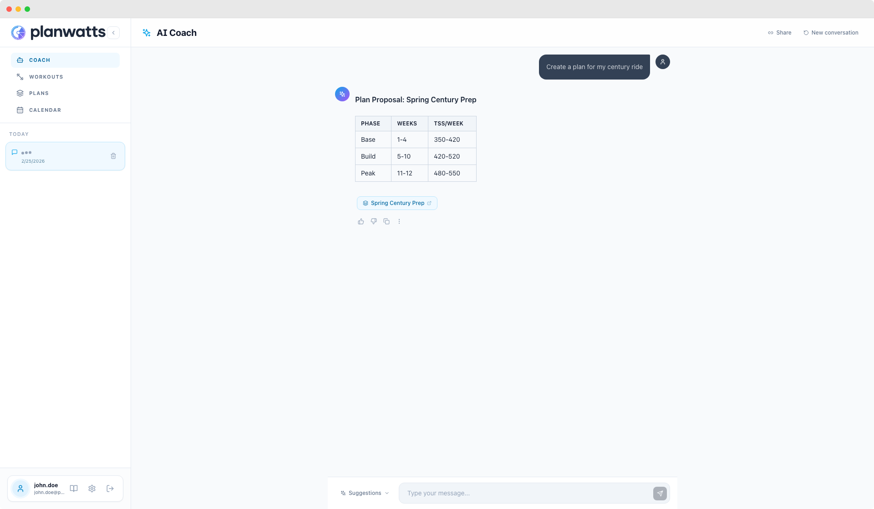Click the TODAY section label

click(19, 134)
